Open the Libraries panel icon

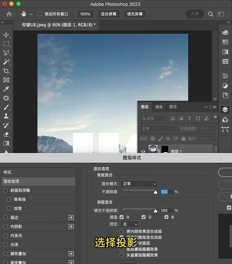click(225, 96)
